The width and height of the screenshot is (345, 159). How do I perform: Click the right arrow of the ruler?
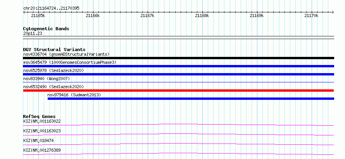[x=333, y=12]
